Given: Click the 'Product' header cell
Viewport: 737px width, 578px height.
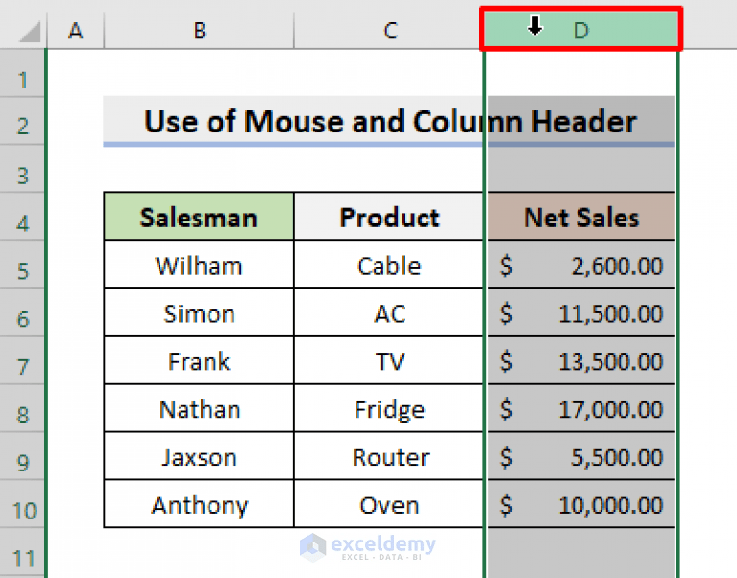Looking at the screenshot, I should click(389, 217).
